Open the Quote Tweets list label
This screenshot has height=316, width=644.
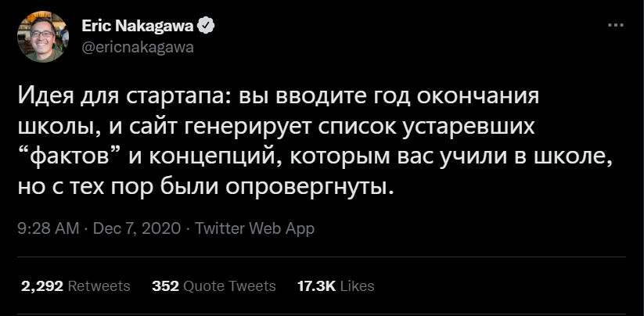[229, 286]
